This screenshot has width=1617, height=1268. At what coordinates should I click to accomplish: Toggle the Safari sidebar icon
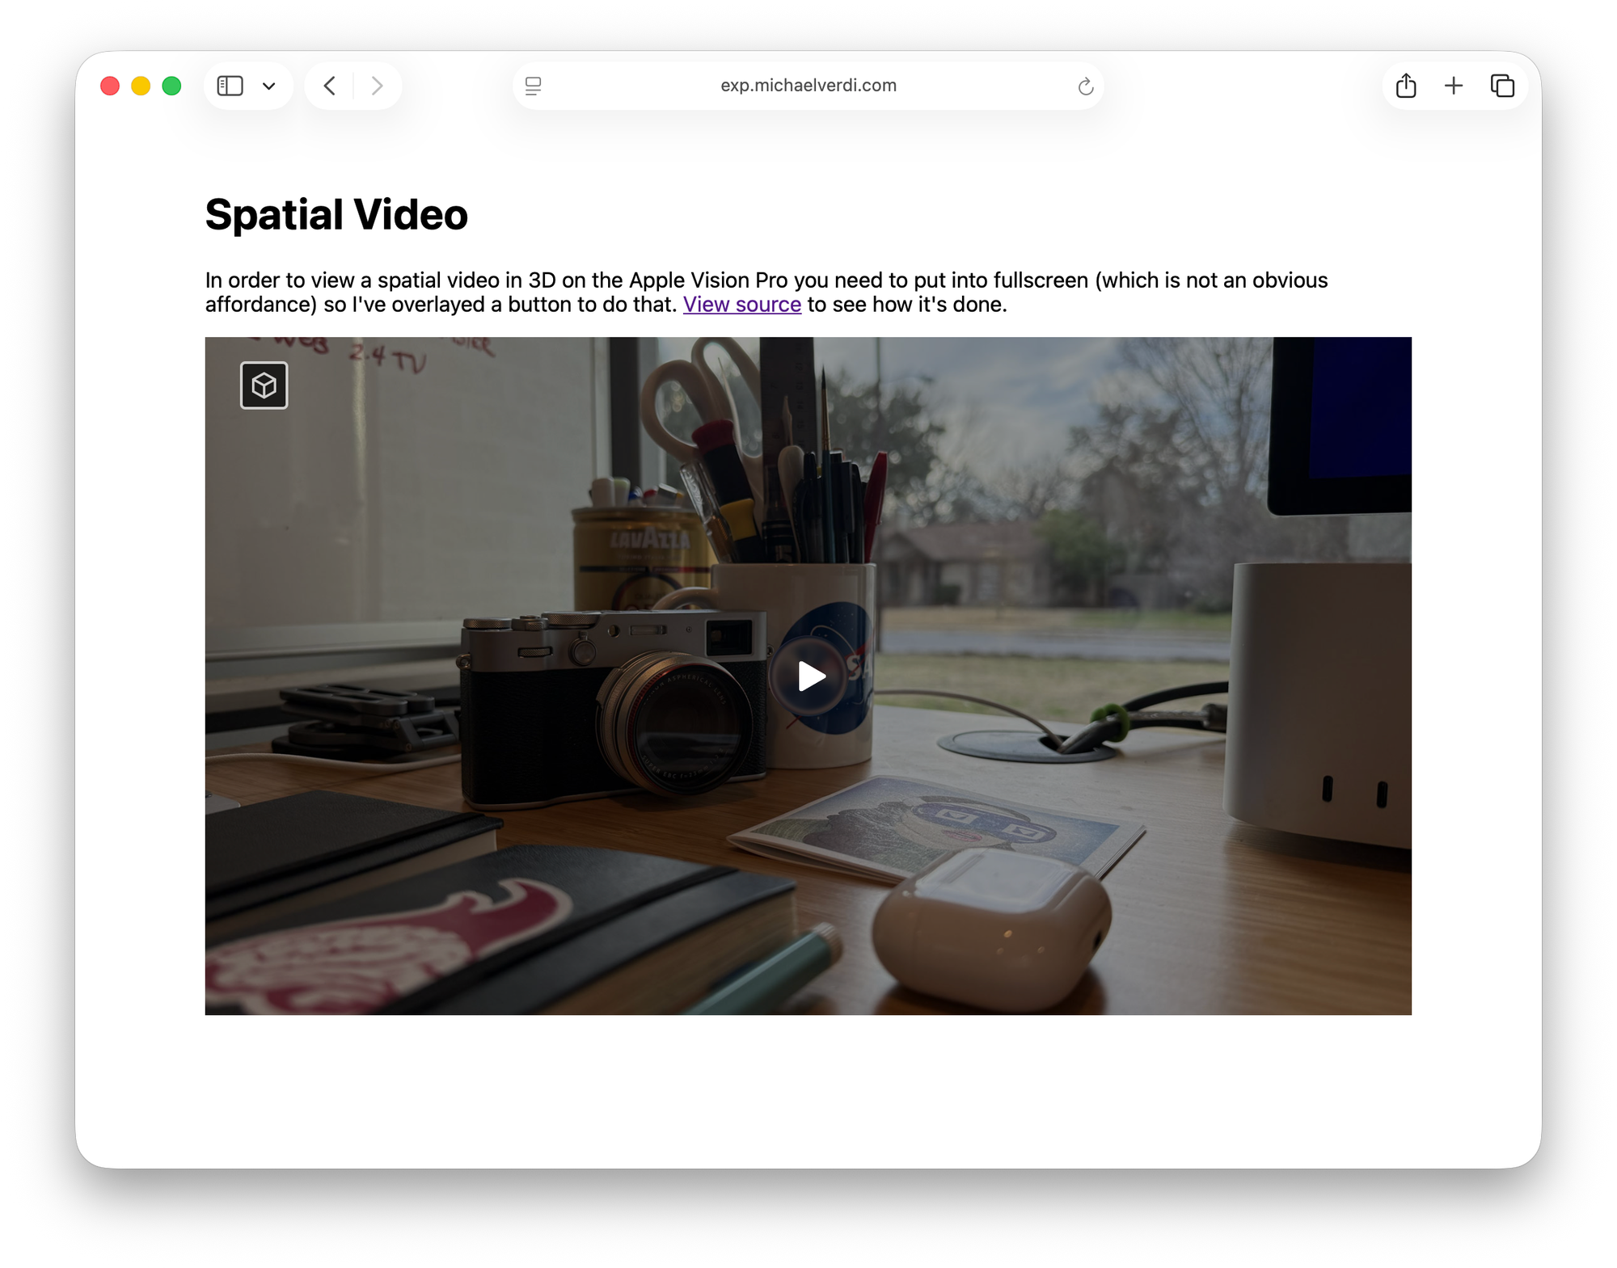click(230, 86)
